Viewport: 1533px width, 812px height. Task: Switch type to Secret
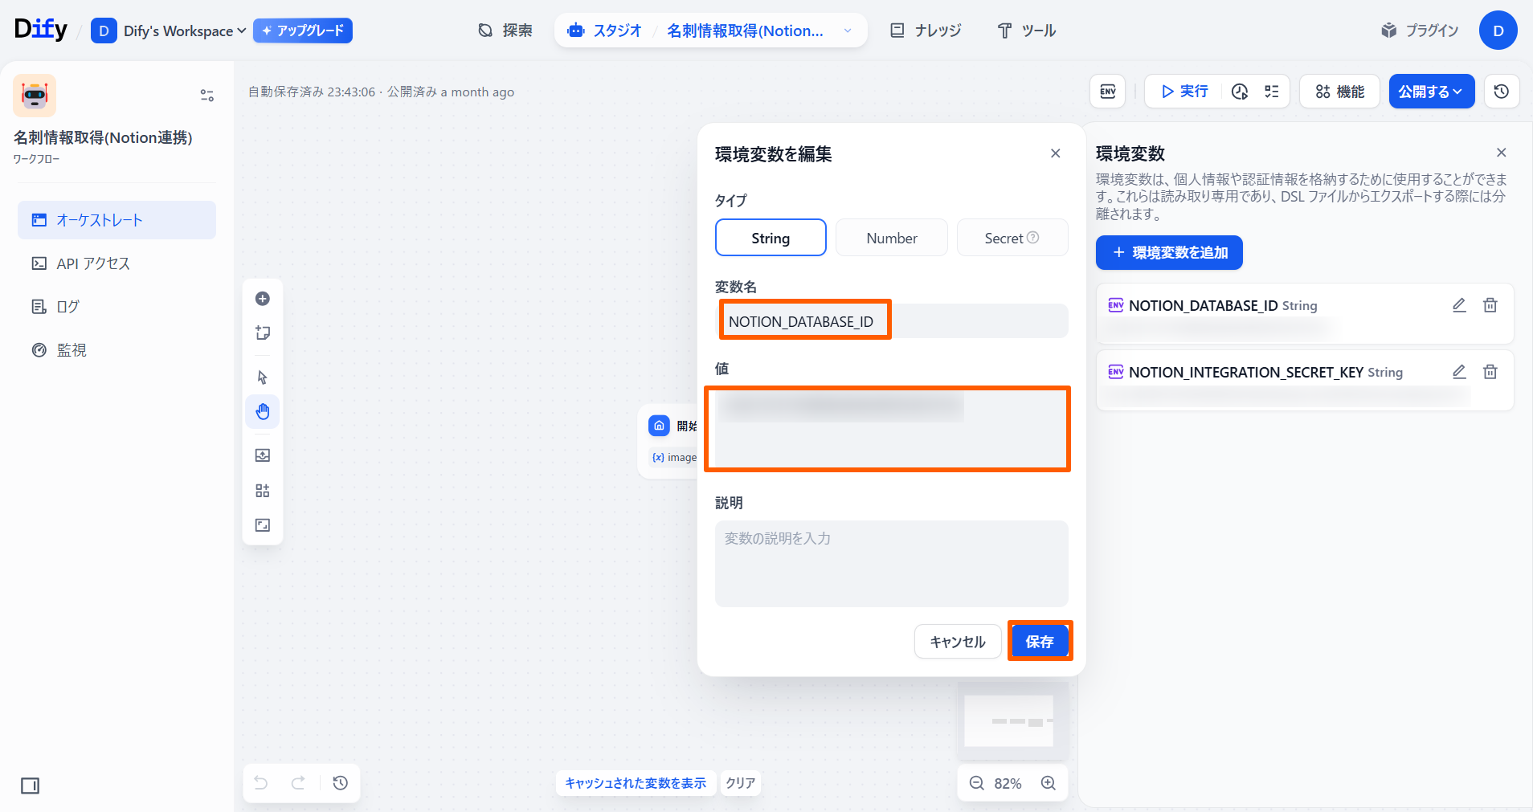(x=1012, y=238)
